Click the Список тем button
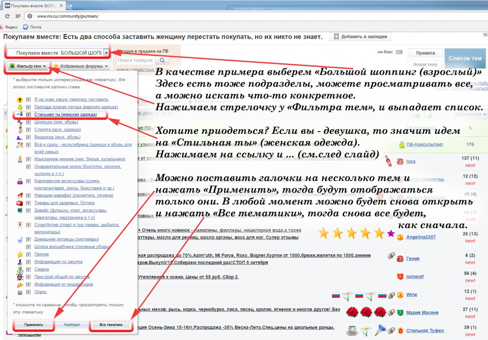Screen dimensions: 488x340 465,58
